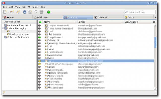Click the New document toolbar icon
The width and height of the screenshot is (161, 99).
point(5,12)
